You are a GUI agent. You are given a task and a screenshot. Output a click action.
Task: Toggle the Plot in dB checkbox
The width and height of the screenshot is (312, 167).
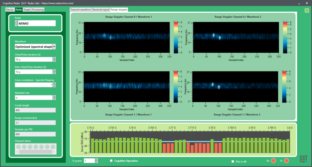(232, 161)
